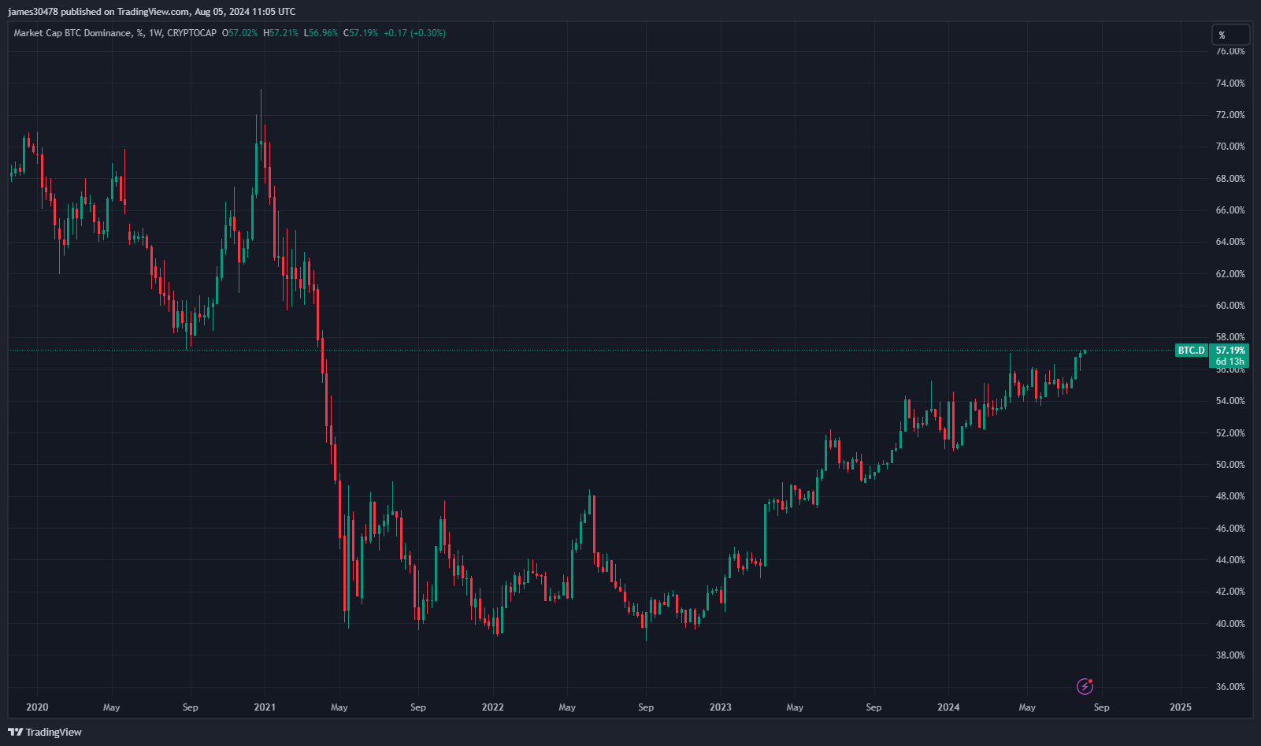Screen dimensions: 1261x746
Task: Click the TradingView logo in the footer
Action: pos(45,732)
